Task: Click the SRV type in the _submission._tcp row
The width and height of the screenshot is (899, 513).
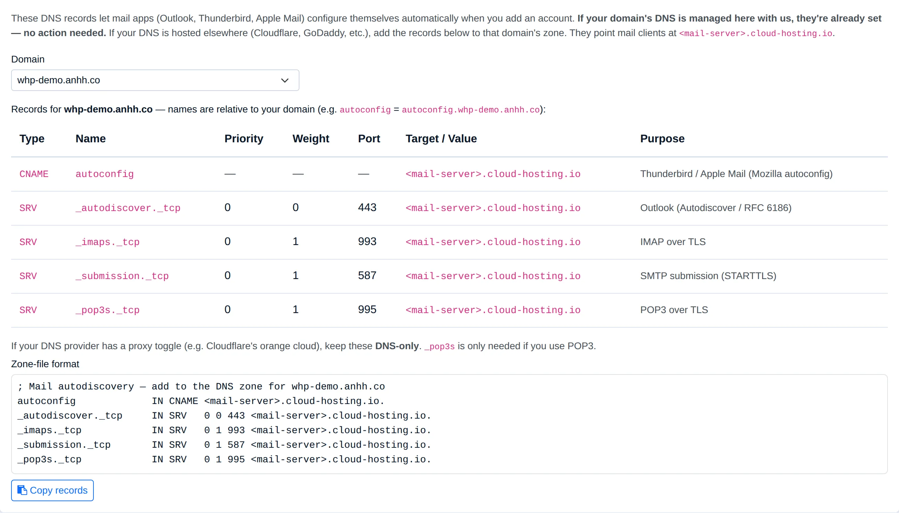Action: [x=28, y=276]
